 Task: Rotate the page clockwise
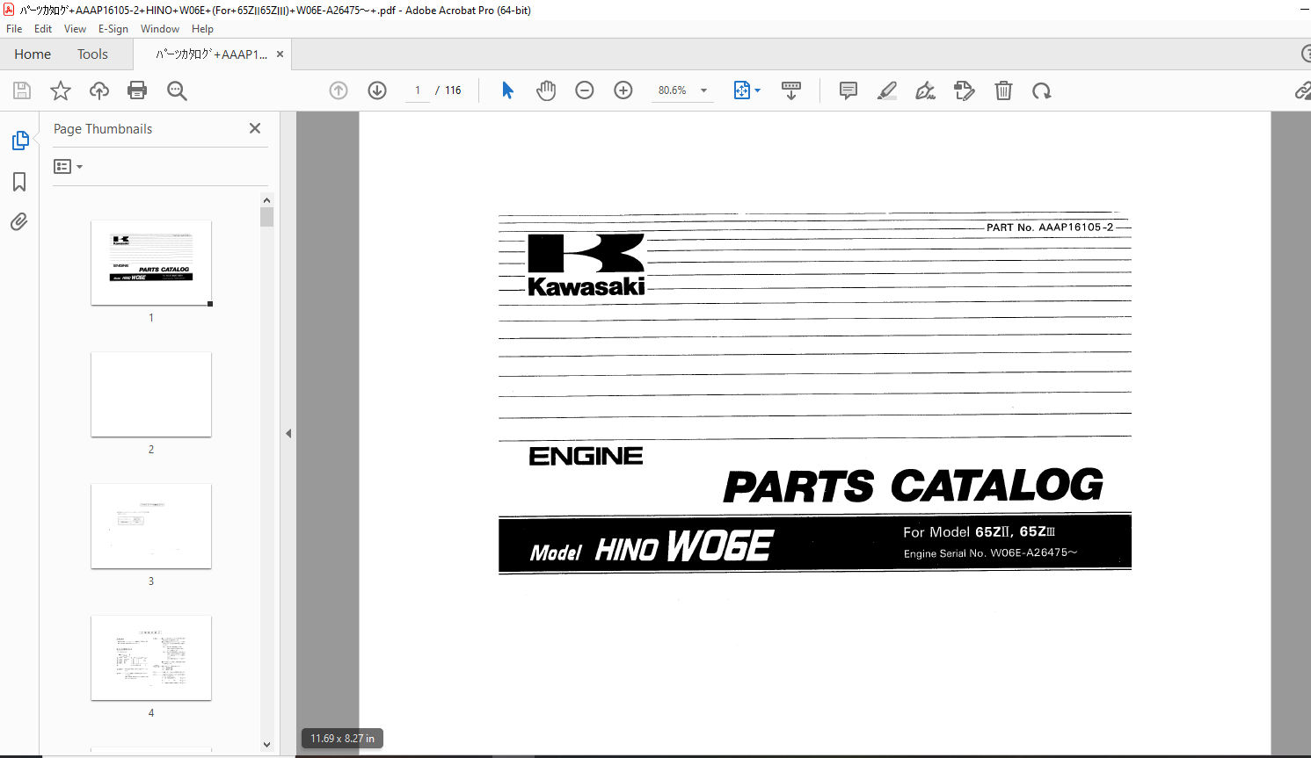pos(1042,90)
